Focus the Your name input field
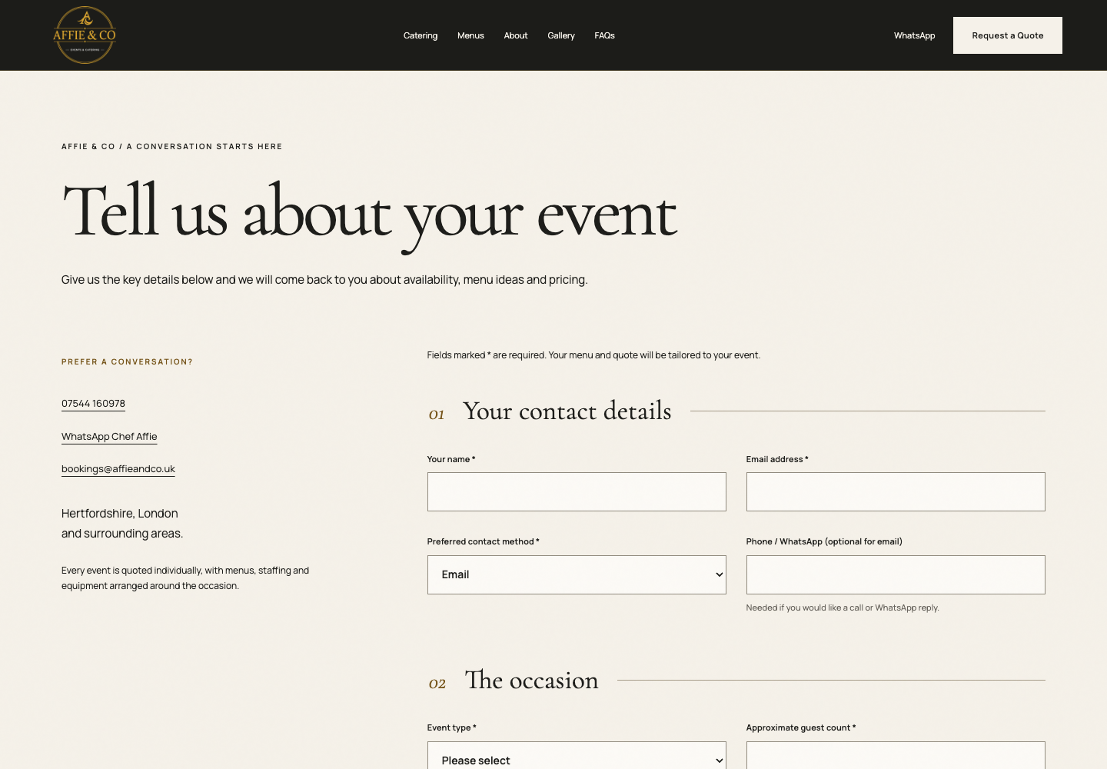Screen dimensions: 1107x769 pos(577,492)
